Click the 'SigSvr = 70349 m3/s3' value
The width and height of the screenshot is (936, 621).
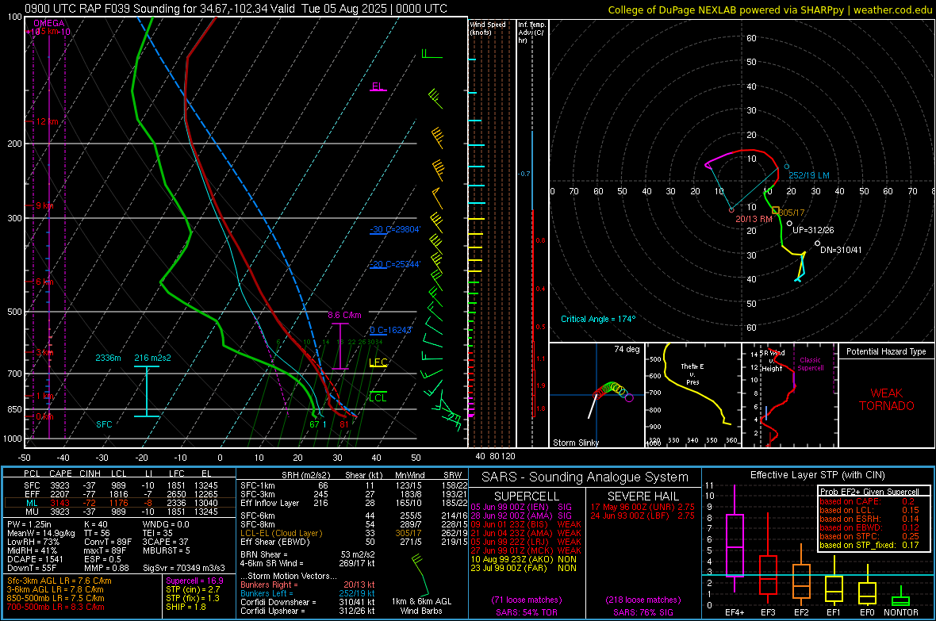coord(184,568)
